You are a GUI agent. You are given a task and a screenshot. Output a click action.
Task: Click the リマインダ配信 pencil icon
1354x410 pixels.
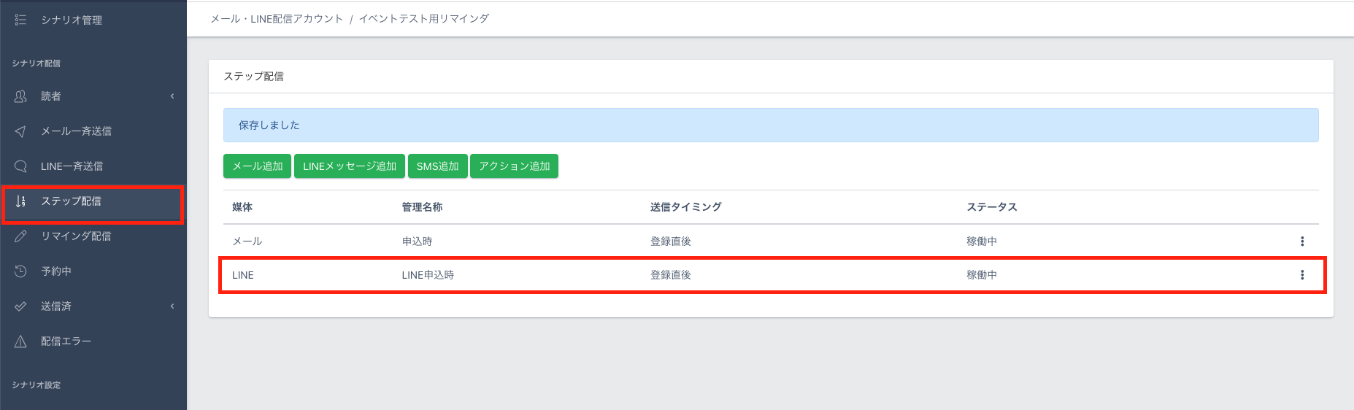click(x=20, y=236)
